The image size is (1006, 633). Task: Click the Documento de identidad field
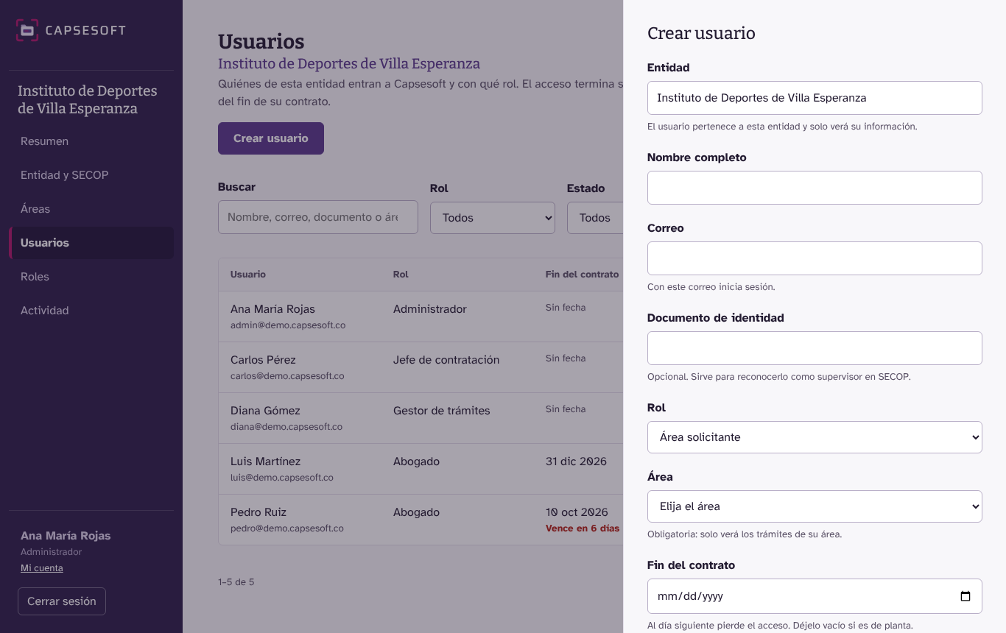[x=815, y=348]
